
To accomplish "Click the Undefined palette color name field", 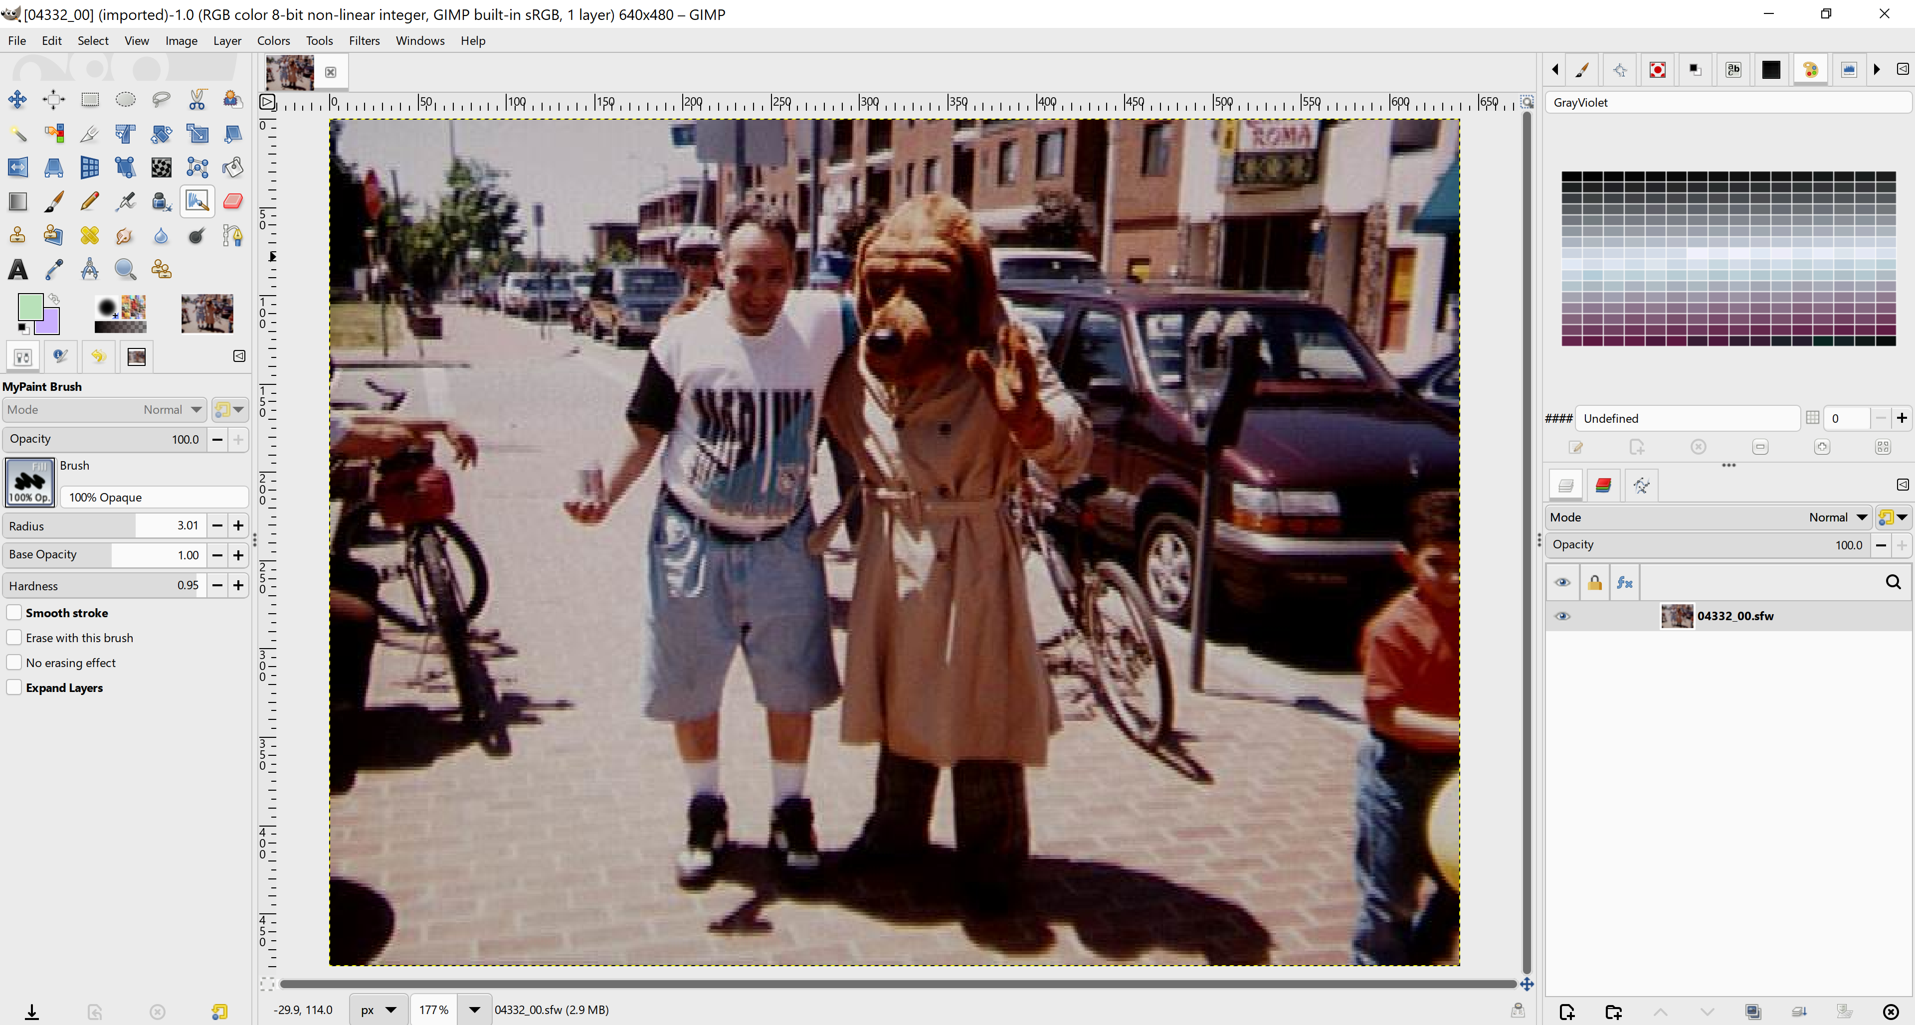I will pos(1688,418).
